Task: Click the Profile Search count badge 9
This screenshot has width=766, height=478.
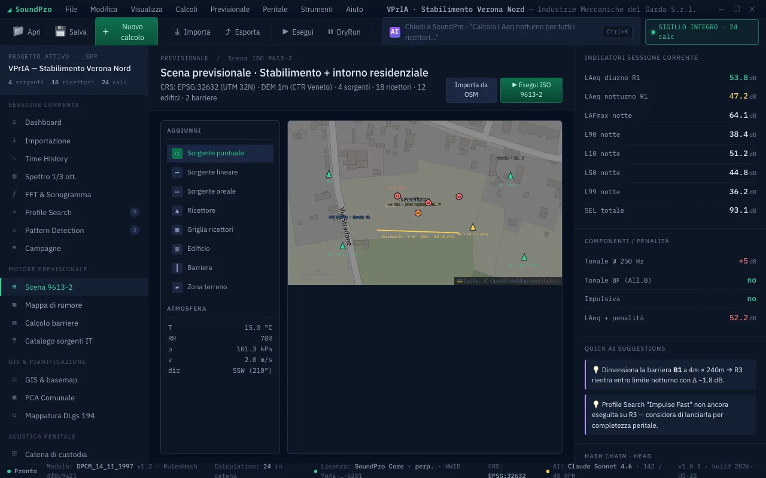Action: 135,212
